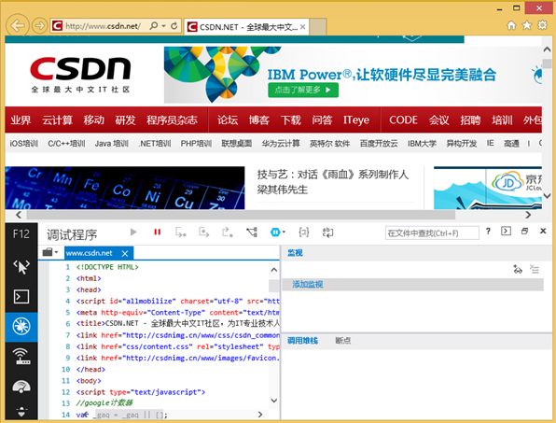Click the Java 培训 sub-navigation link

click(x=111, y=144)
